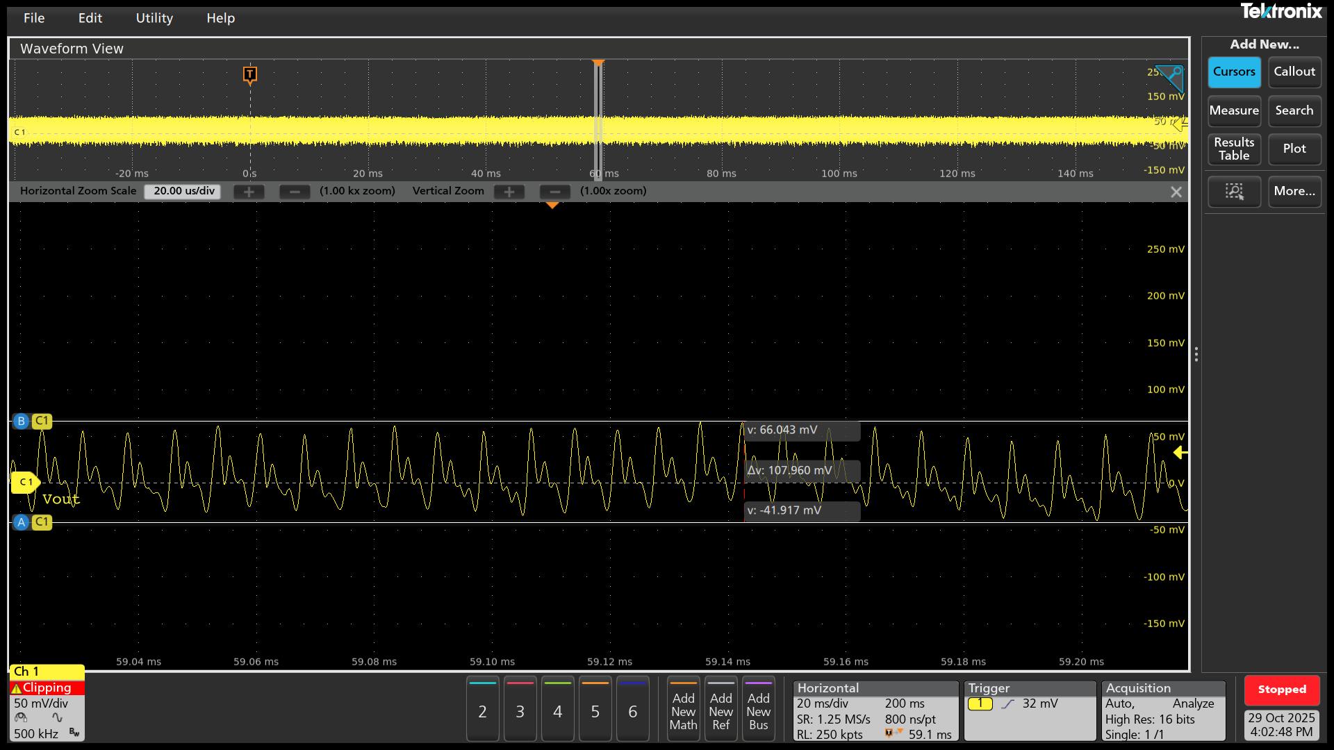Open the Horizontal Zoom Scale value selector
The height and width of the screenshot is (750, 1334).
pyautogui.click(x=181, y=191)
